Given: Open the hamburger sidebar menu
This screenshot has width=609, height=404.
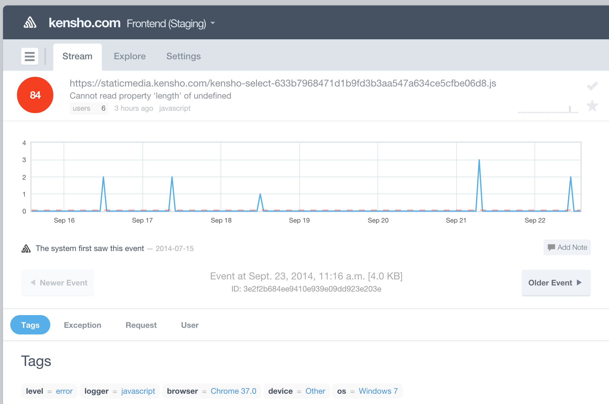Looking at the screenshot, I should coord(30,56).
